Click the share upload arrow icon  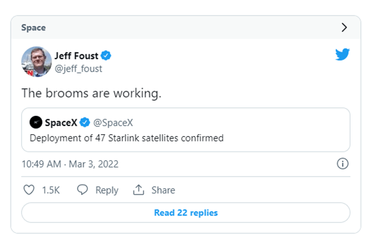pyautogui.click(x=139, y=190)
